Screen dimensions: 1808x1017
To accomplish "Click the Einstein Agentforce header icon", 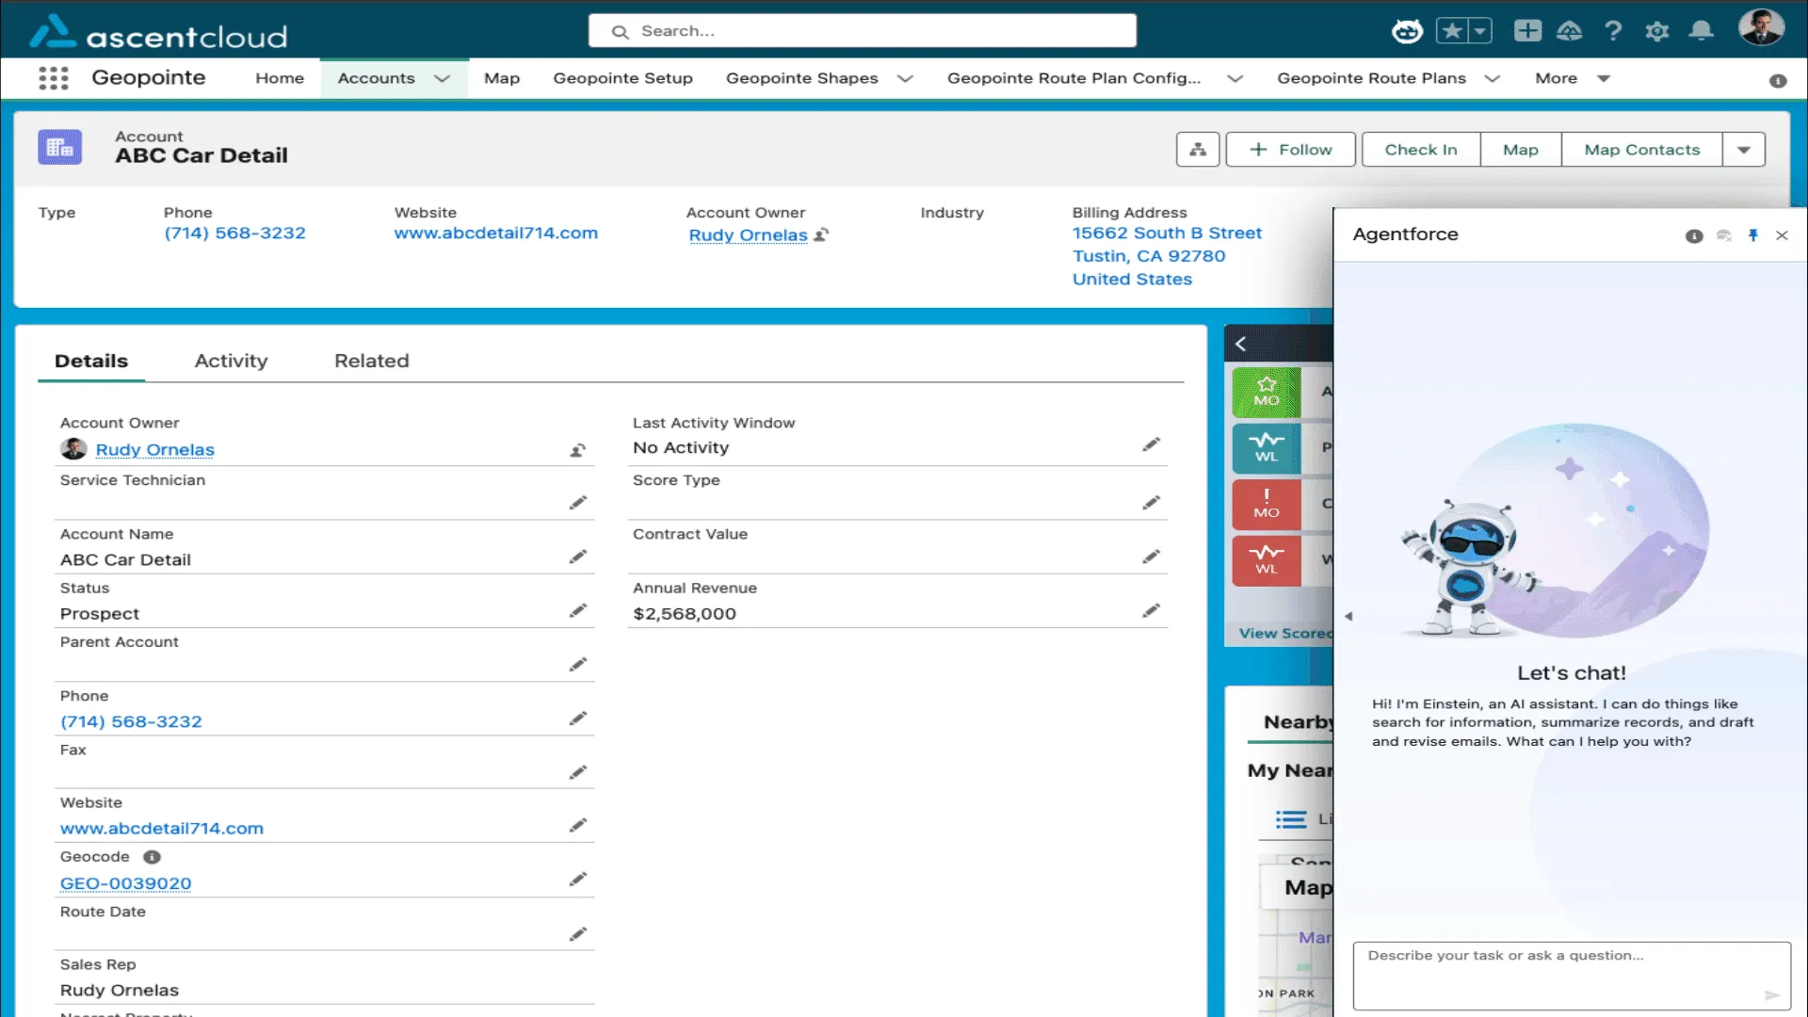I will (1407, 31).
